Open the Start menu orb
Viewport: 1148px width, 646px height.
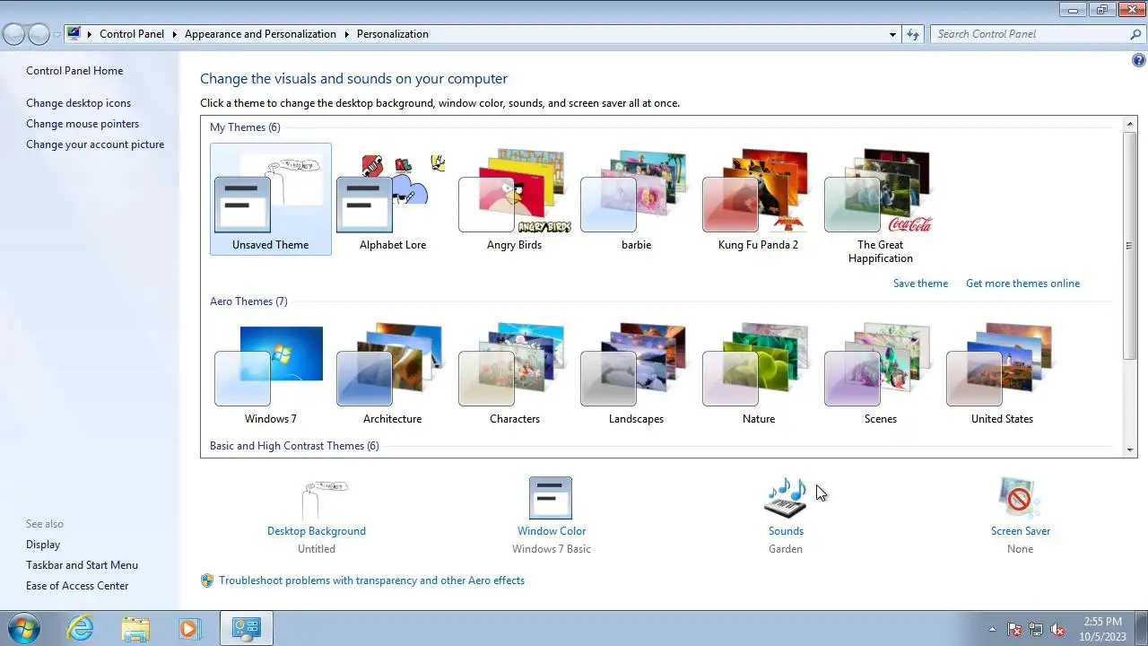coord(22,628)
